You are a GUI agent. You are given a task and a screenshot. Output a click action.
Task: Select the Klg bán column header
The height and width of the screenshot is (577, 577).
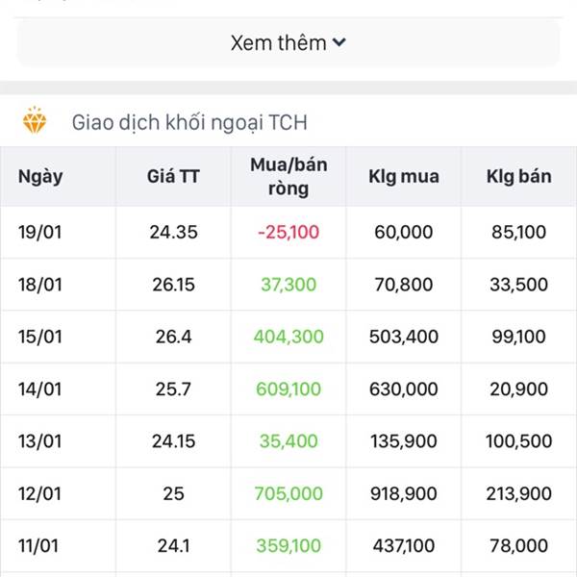click(x=519, y=176)
